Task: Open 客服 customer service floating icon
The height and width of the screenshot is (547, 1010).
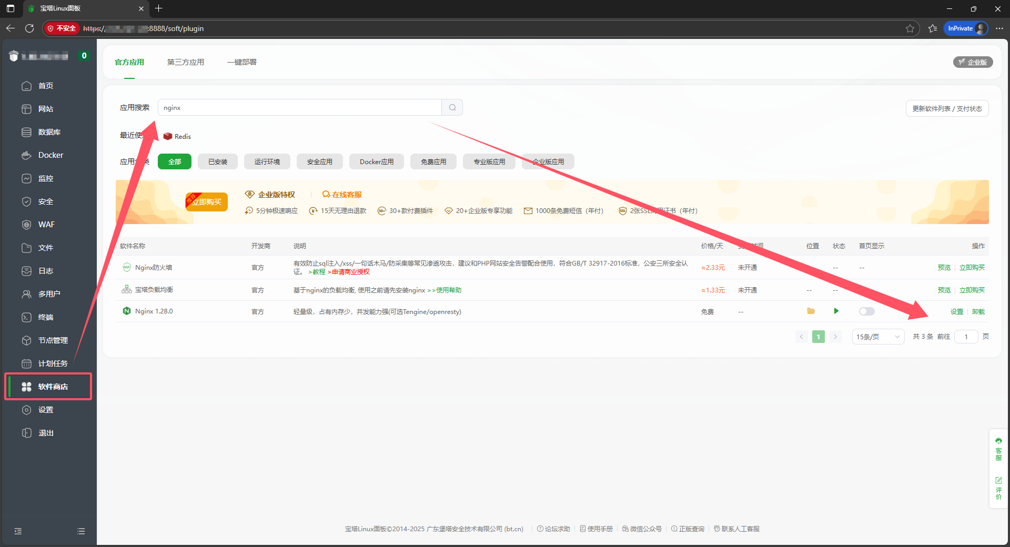Action: point(998,450)
